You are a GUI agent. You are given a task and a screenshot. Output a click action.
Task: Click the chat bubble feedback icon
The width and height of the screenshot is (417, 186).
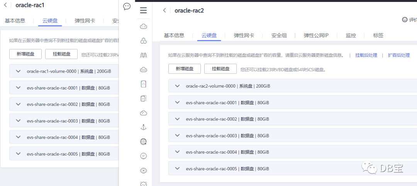(x=127, y=7)
